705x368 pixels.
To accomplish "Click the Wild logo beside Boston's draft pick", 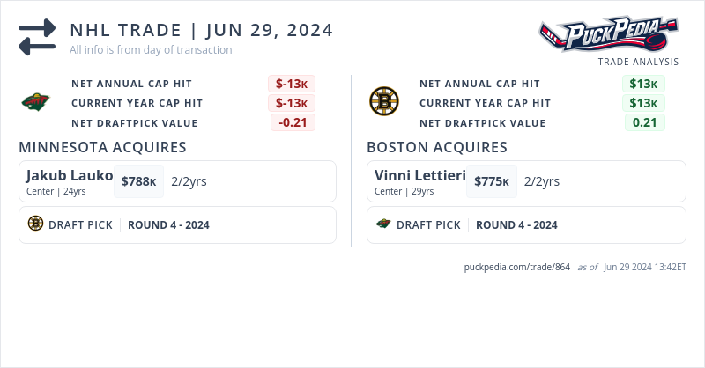I will (383, 224).
